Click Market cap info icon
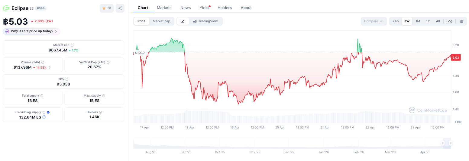Image resolution: width=469 pixels, height=161 pixels. 72,45
